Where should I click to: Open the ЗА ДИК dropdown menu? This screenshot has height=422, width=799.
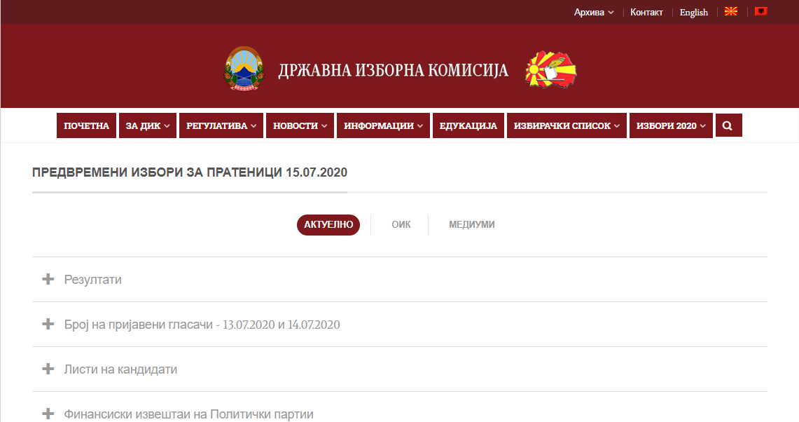[x=147, y=126]
